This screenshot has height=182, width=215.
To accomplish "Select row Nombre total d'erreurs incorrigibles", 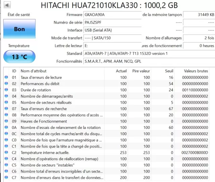I will tap(106, 171).
